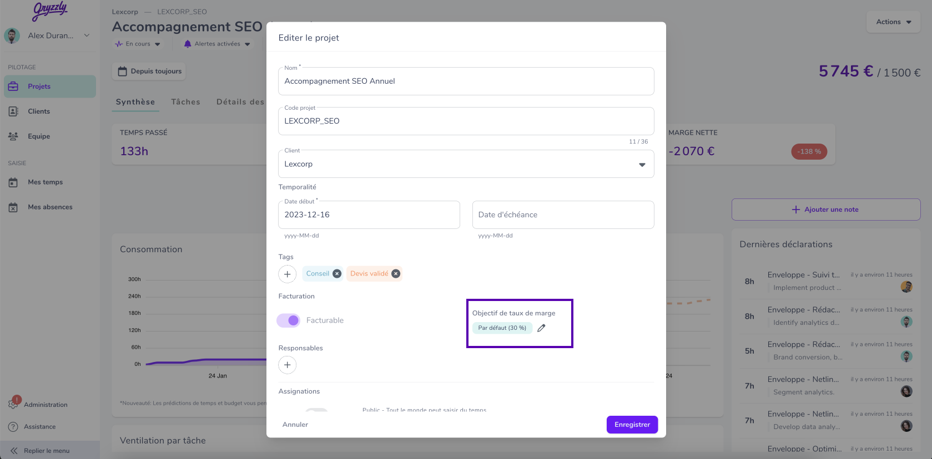Viewport: 932px width, 459px height.
Task: Click Annuler to cancel editing
Action: click(295, 425)
